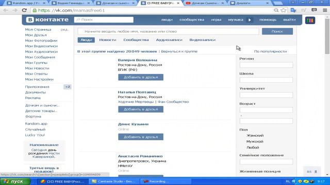Click the colorful equalizer icon top right

click(x=310, y=21)
